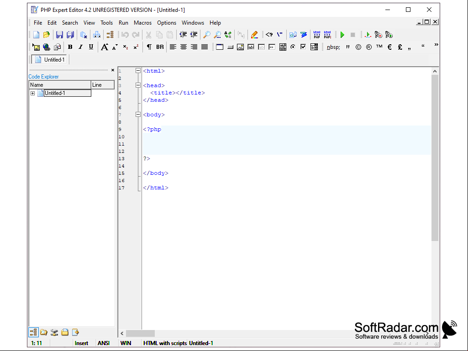Open the Options menu
The width and height of the screenshot is (468, 351).
pos(167,23)
